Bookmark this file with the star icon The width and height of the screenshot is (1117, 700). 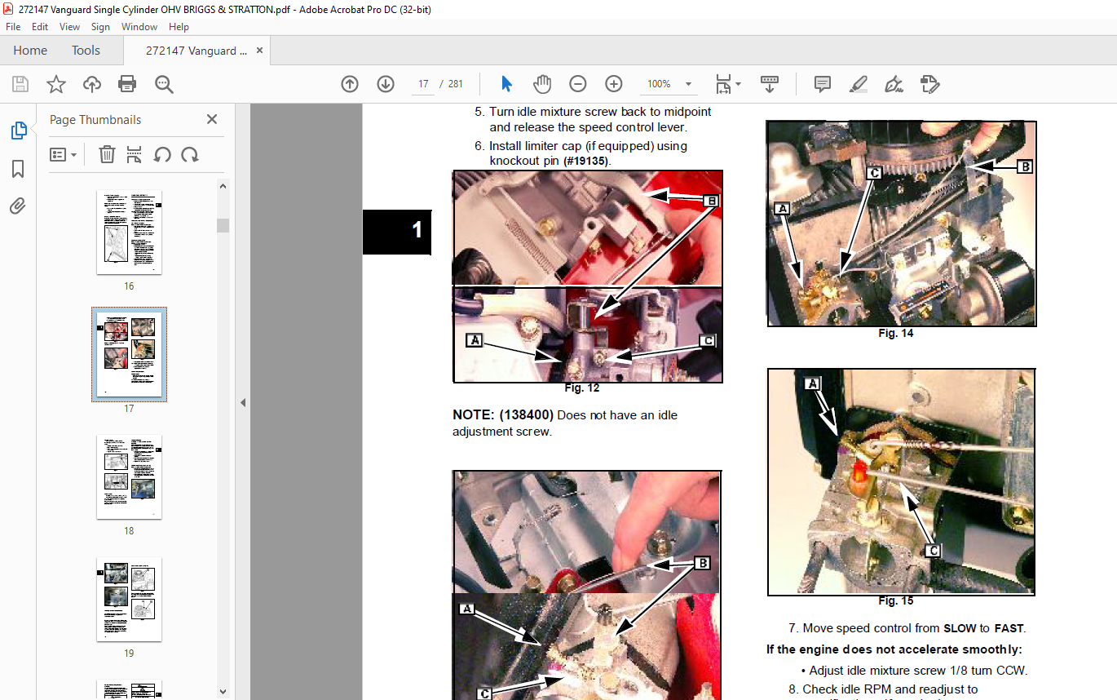click(x=56, y=84)
